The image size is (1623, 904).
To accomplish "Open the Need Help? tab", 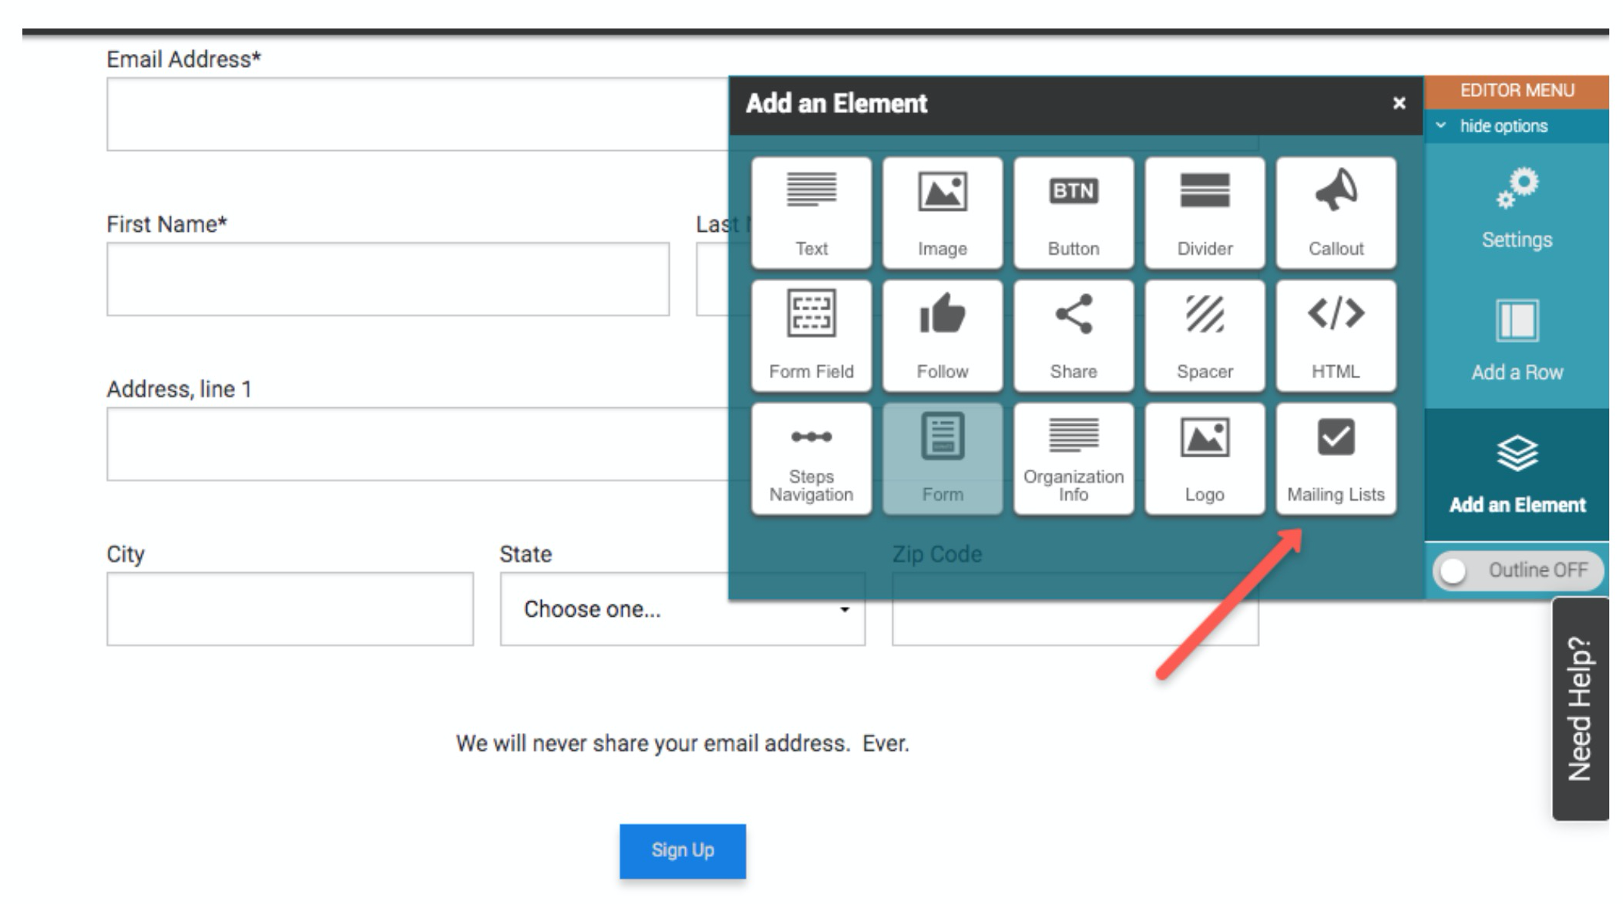I will (1580, 708).
